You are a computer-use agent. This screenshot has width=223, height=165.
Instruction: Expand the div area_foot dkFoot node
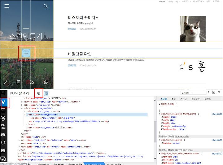19,147
